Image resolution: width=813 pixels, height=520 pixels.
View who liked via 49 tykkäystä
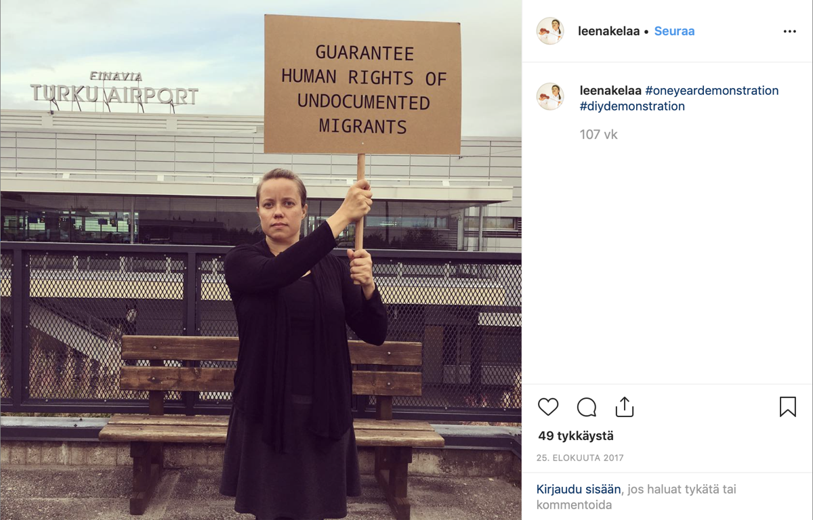click(576, 436)
